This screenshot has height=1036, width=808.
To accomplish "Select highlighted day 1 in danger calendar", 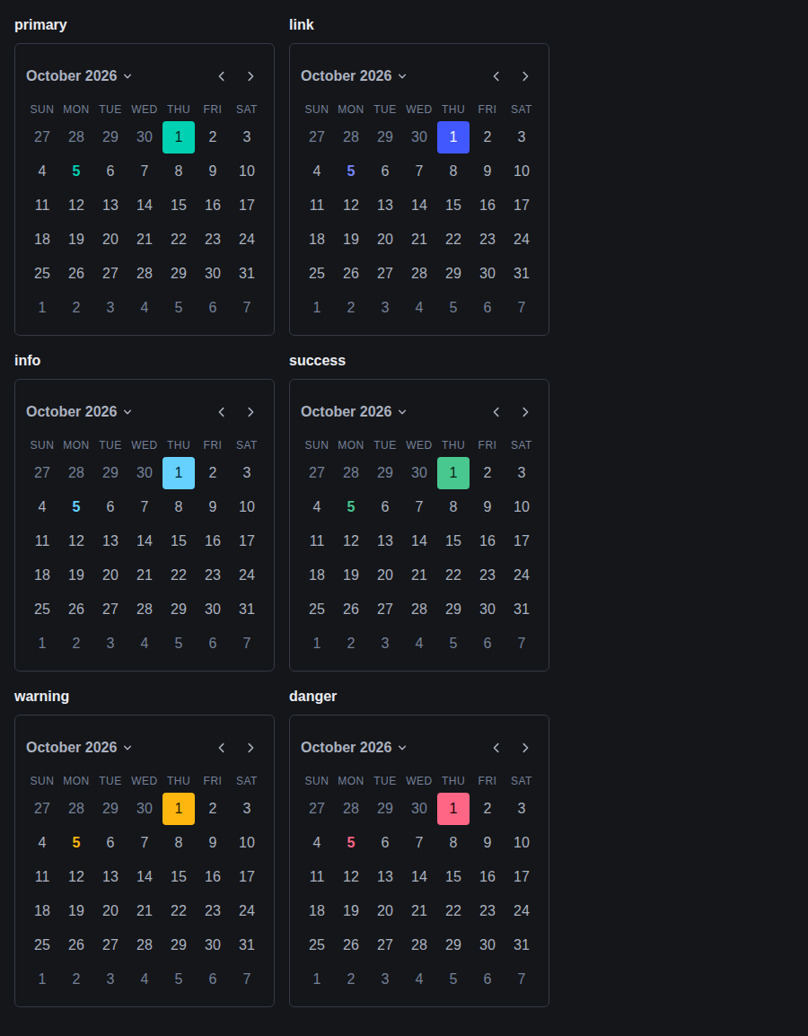I will 453,808.
